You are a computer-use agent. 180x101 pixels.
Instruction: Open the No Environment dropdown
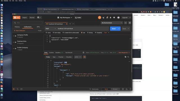click(x=112, y=23)
